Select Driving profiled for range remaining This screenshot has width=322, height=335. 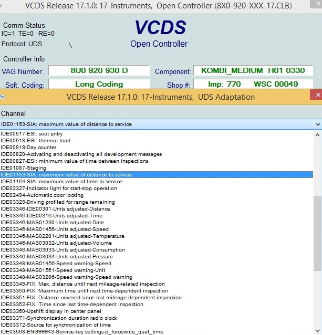(x=157, y=202)
